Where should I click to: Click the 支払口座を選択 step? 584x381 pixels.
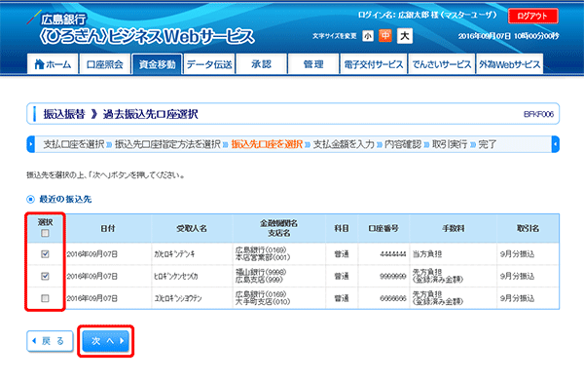pos(74,144)
